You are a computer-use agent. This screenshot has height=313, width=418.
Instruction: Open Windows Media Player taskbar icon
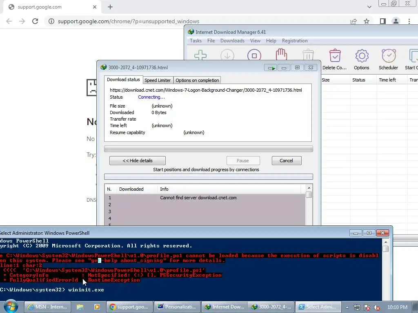tap(97, 307)
